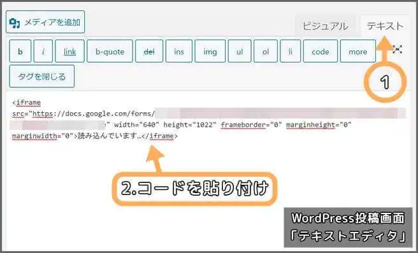Screen dimensions: 418x253
Task: Insert bold tag with b button
Action: coord(20,51)
